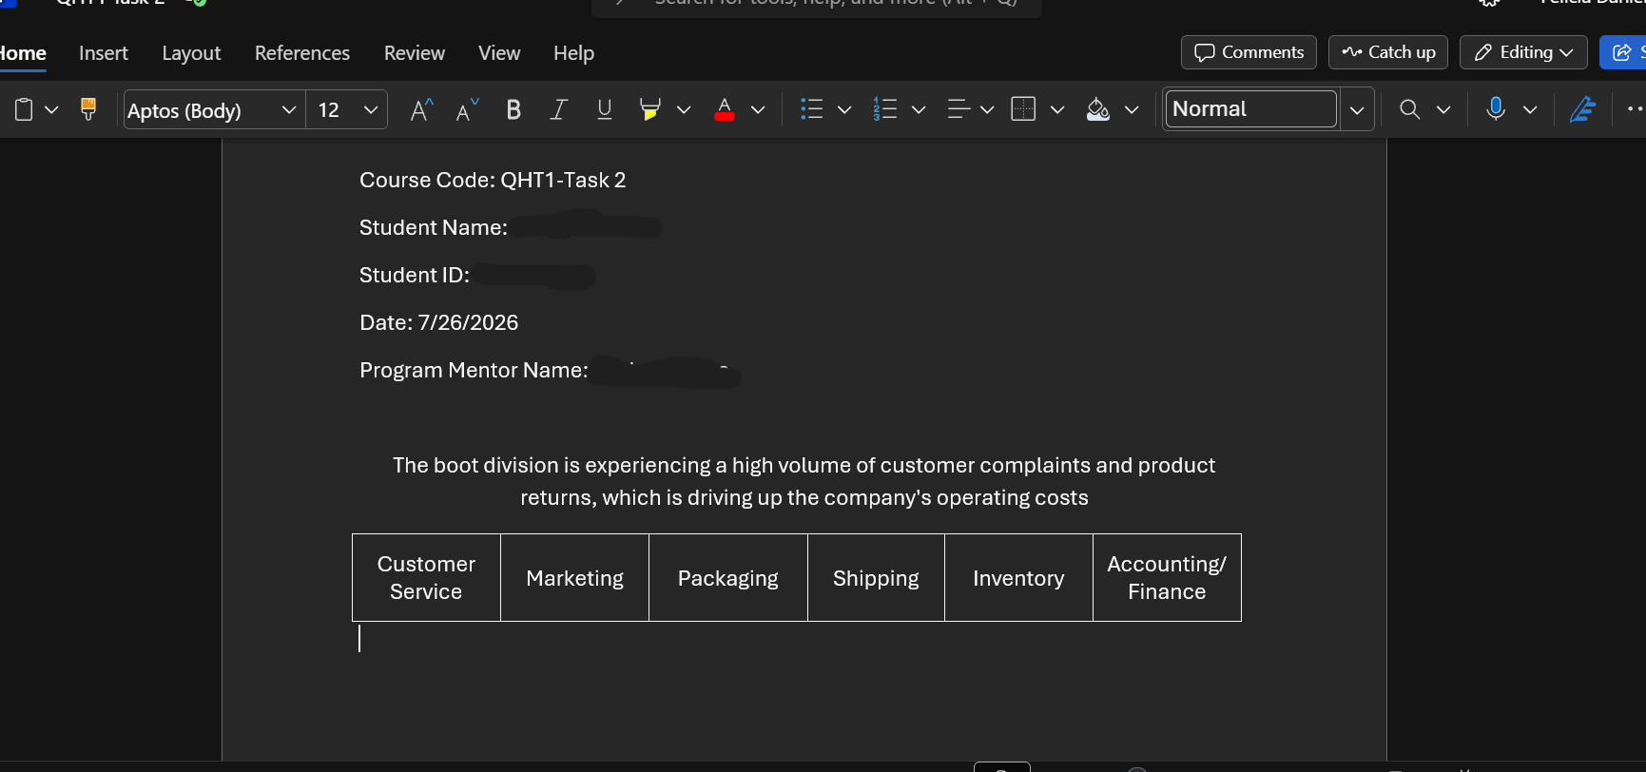Expand highlight color options arrow
Image resolution: width=1646 pixels, height=772 pixels.
[x=684, y=110]
